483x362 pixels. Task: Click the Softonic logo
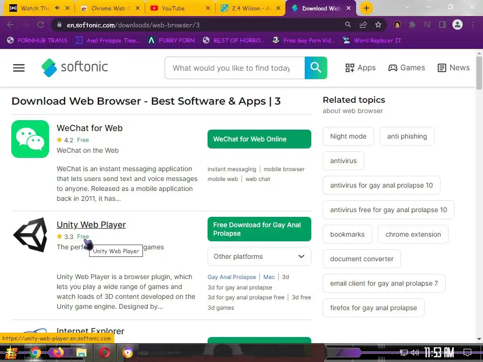click(x=75, y=67)
